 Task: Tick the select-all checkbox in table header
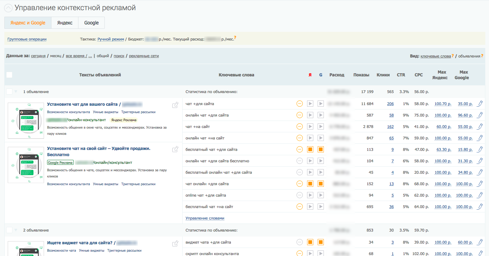click(9, 75)
